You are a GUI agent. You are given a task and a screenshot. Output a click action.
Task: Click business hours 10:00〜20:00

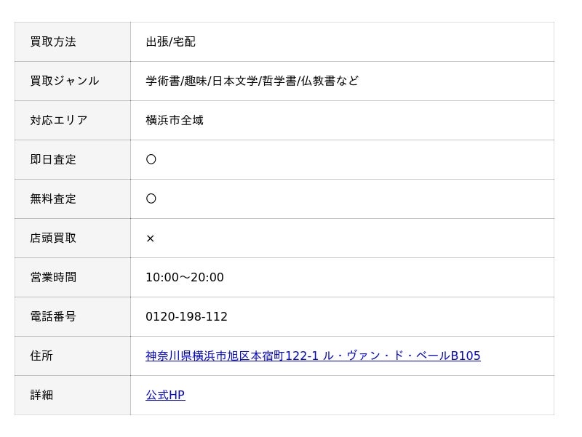coord(185,278)
